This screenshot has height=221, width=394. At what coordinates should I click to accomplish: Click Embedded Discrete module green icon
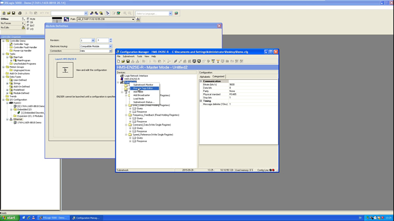(x=19, y=113)
